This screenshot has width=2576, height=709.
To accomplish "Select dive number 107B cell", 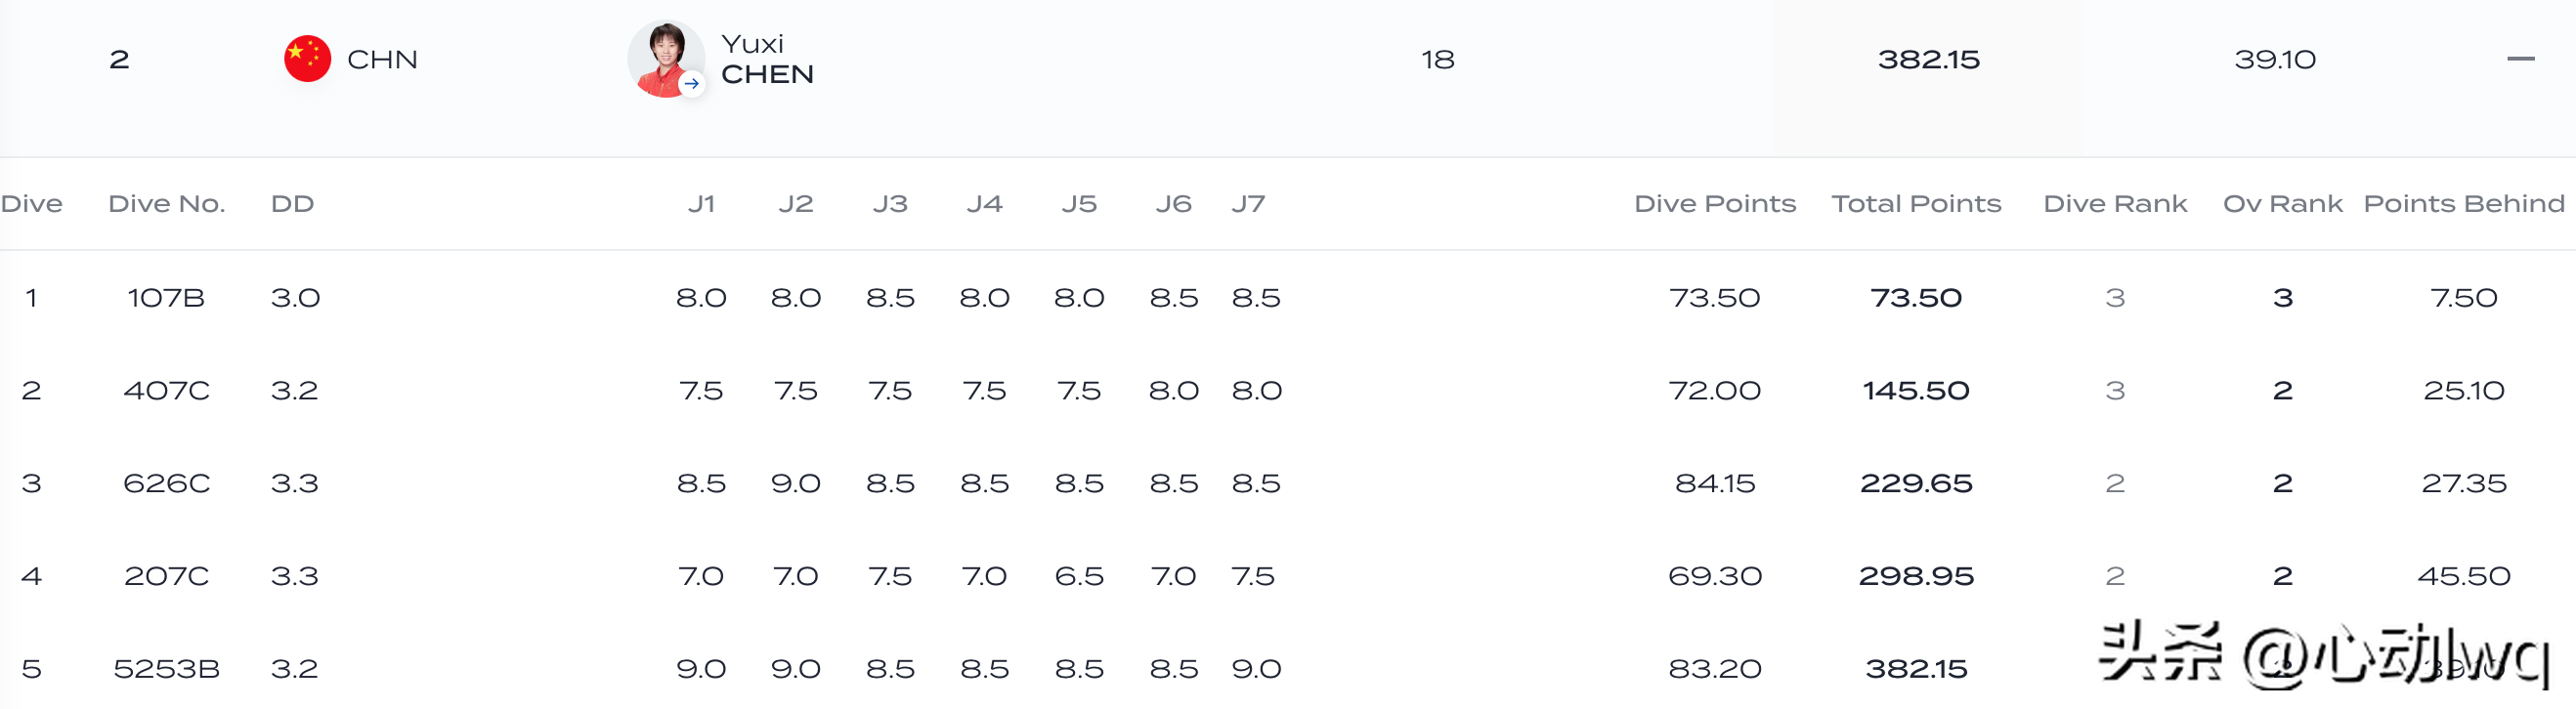I will coord(166,298).
